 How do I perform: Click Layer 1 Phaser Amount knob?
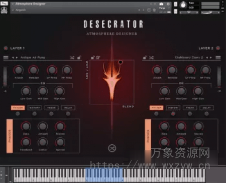pos(43,126)
